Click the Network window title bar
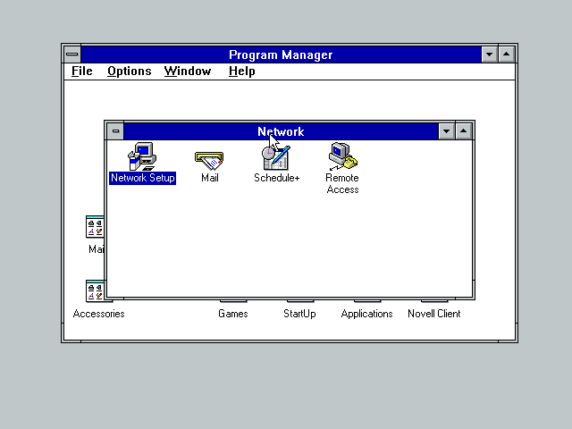 pos(281,131)
